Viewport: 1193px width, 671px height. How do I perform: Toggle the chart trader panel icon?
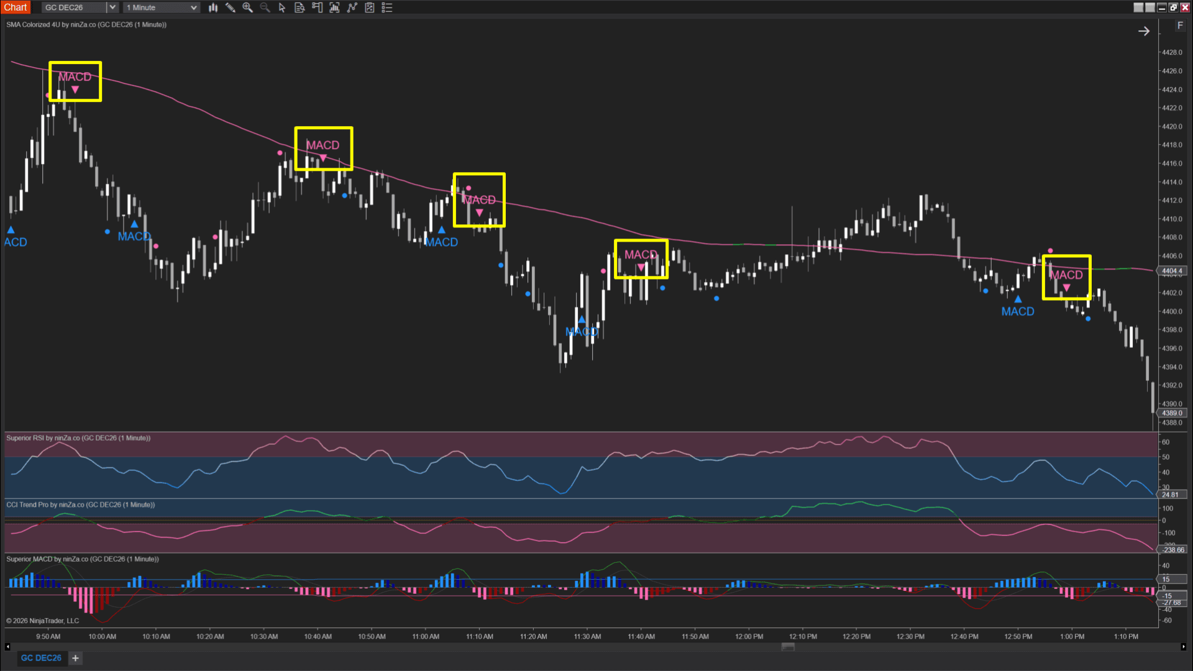(x=317, y=7)
